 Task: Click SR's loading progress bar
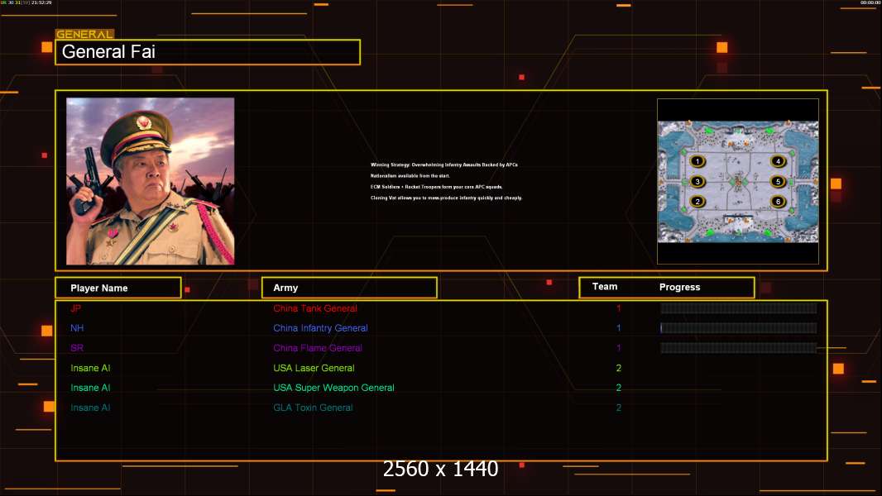tap(738, 348)
